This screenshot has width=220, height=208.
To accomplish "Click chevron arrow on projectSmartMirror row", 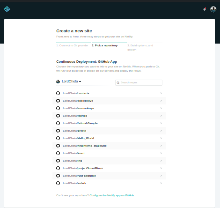I will tap(161, 168).
